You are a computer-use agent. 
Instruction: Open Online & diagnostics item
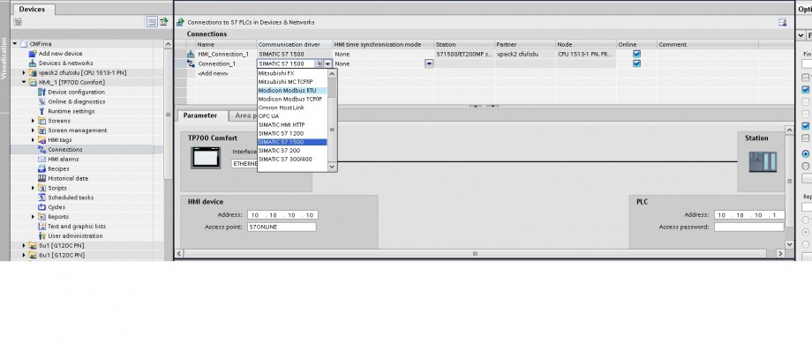click(x=76, y=101)
